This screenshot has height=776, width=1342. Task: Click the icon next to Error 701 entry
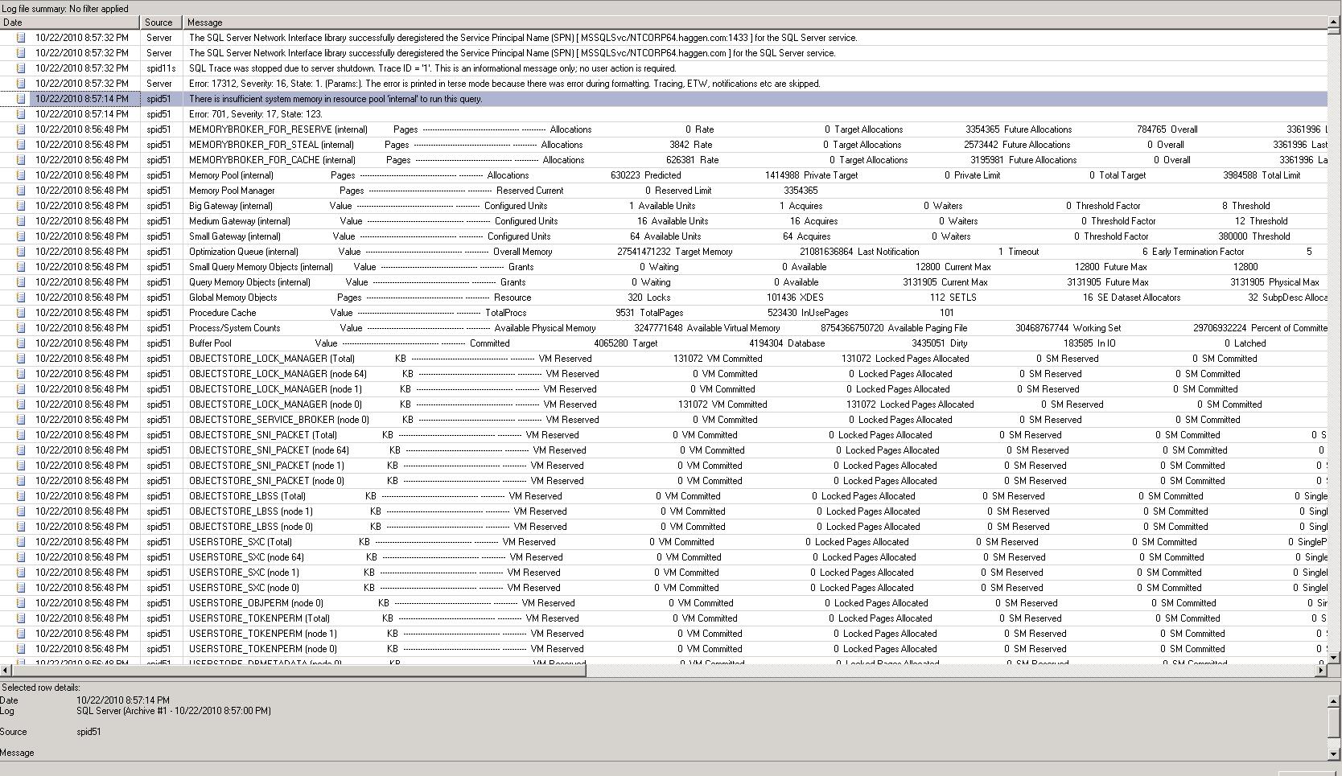click(x=21, y=114)
